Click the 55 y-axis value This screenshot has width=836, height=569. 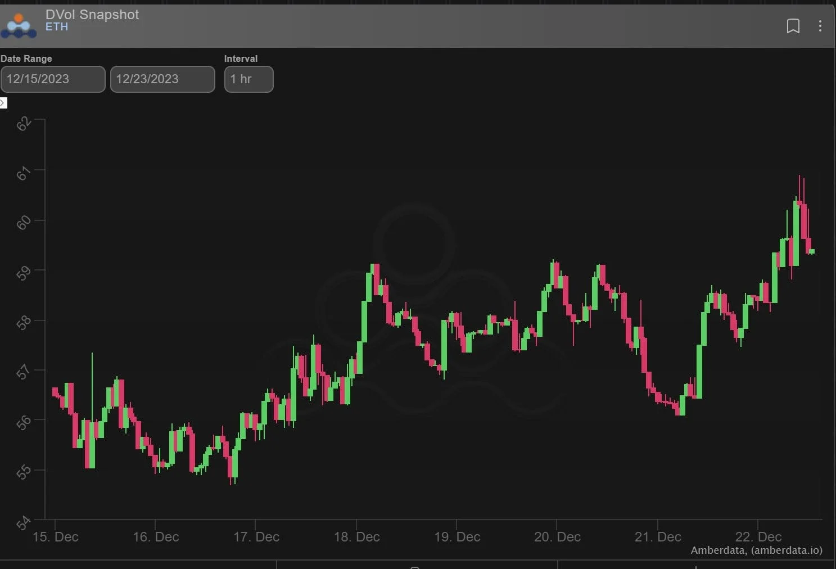[x=24, y=472]
